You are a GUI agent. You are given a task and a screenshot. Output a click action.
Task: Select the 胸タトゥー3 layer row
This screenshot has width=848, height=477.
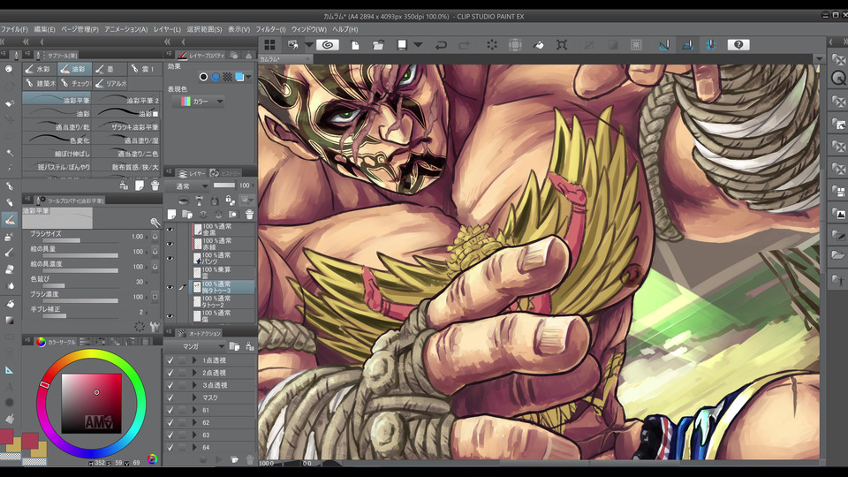coord(221,287)
